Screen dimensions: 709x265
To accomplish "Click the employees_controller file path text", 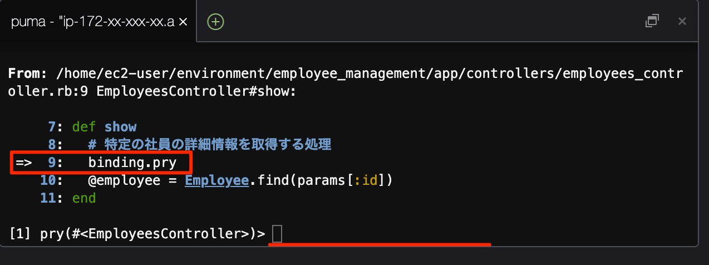I will click(x=367, y=73).
